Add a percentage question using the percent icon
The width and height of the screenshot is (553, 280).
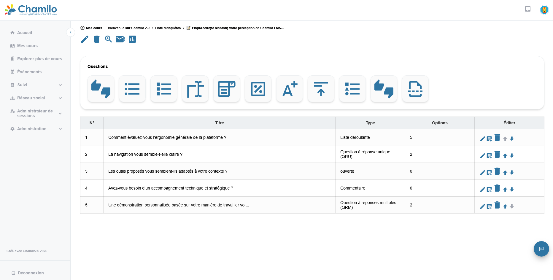tap(258, 89)
